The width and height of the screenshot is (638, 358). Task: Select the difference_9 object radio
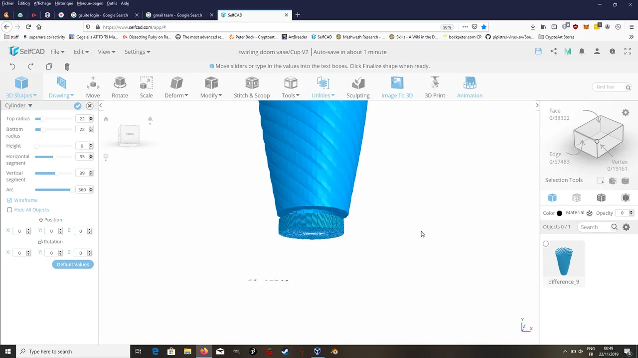[546, 244]
